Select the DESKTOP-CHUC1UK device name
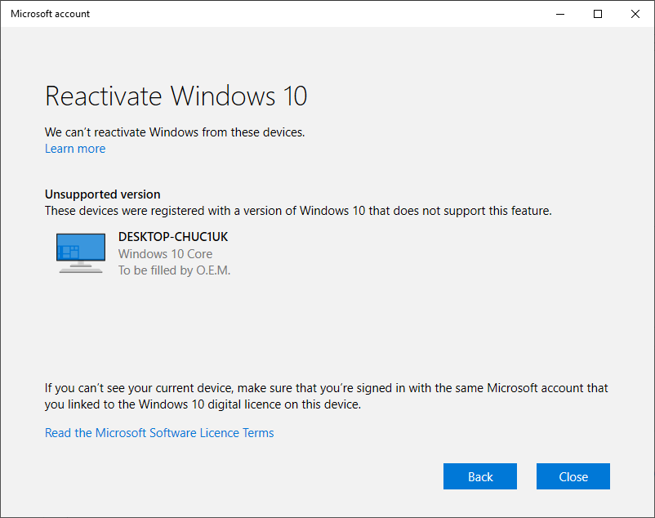Viewport: 655px width, 518px height. [x=173, y=237]
